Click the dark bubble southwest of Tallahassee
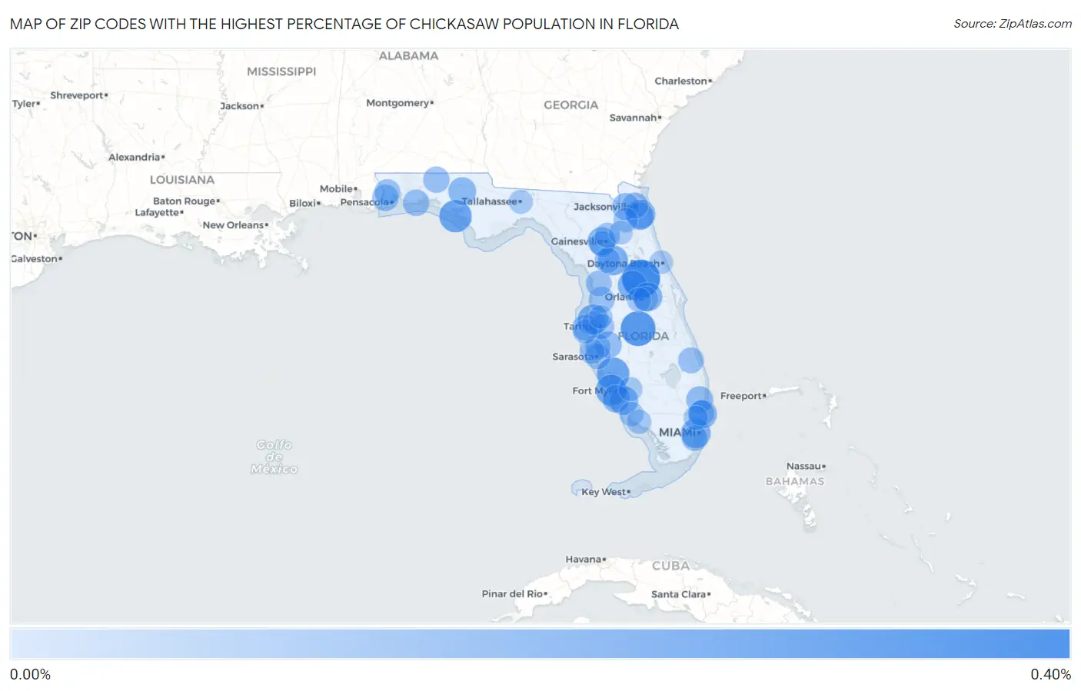The height and width of the screenshot is (691, 1081). 455,216
